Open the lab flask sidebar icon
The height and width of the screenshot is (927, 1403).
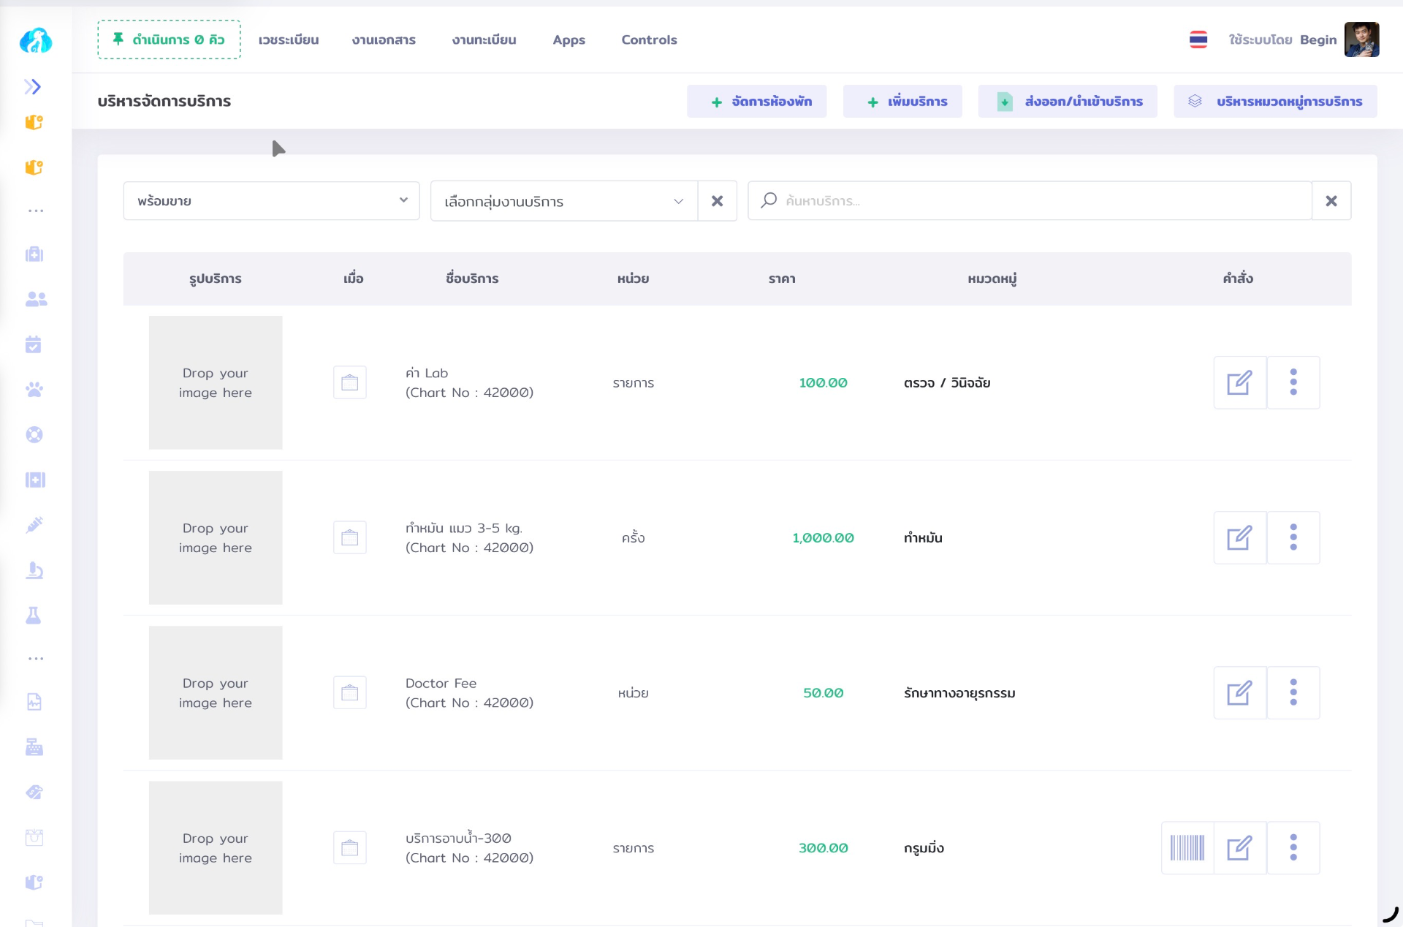click(34, 616)
